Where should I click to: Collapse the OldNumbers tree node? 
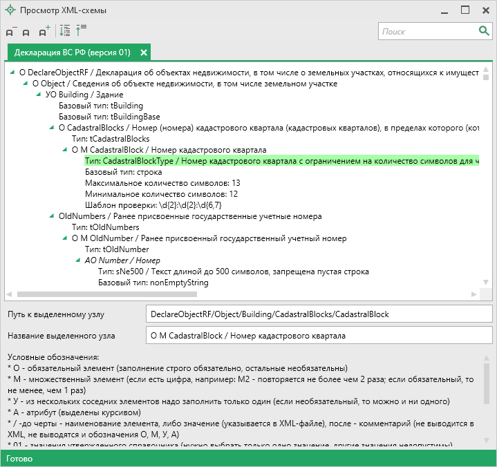tap(52, 216)
